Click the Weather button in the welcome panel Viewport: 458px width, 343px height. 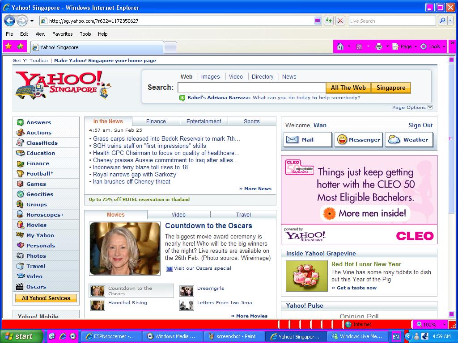tap(409, 140)
